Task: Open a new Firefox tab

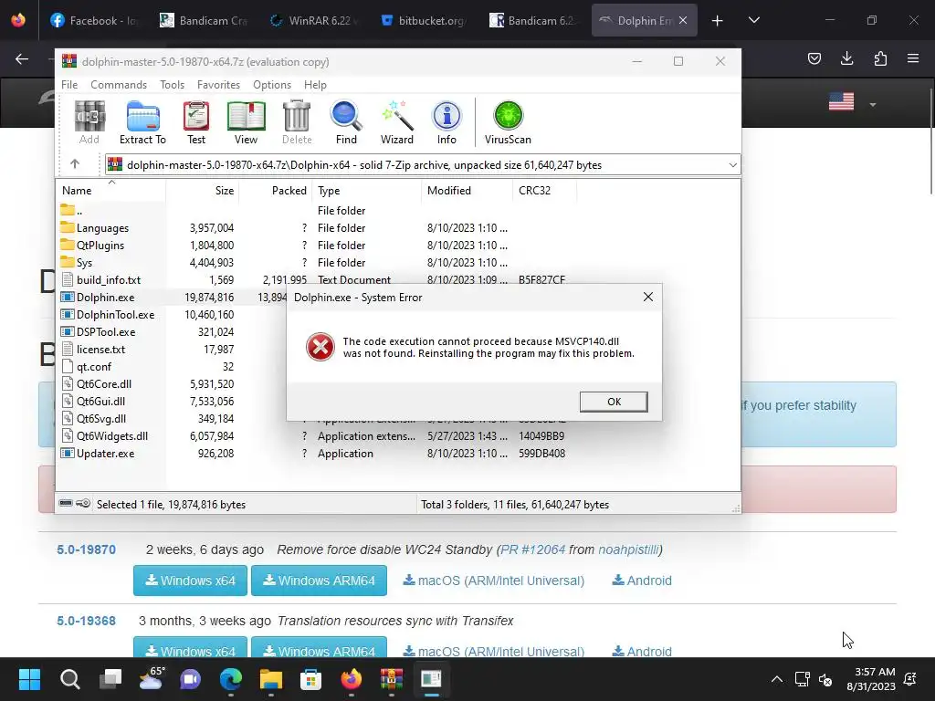Action: 718,20
